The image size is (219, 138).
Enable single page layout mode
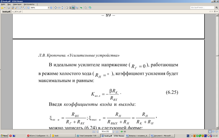pos(210,132)
